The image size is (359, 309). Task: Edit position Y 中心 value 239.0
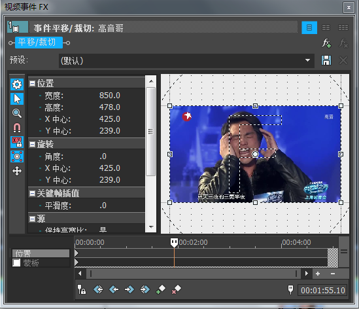click(110, 131)
